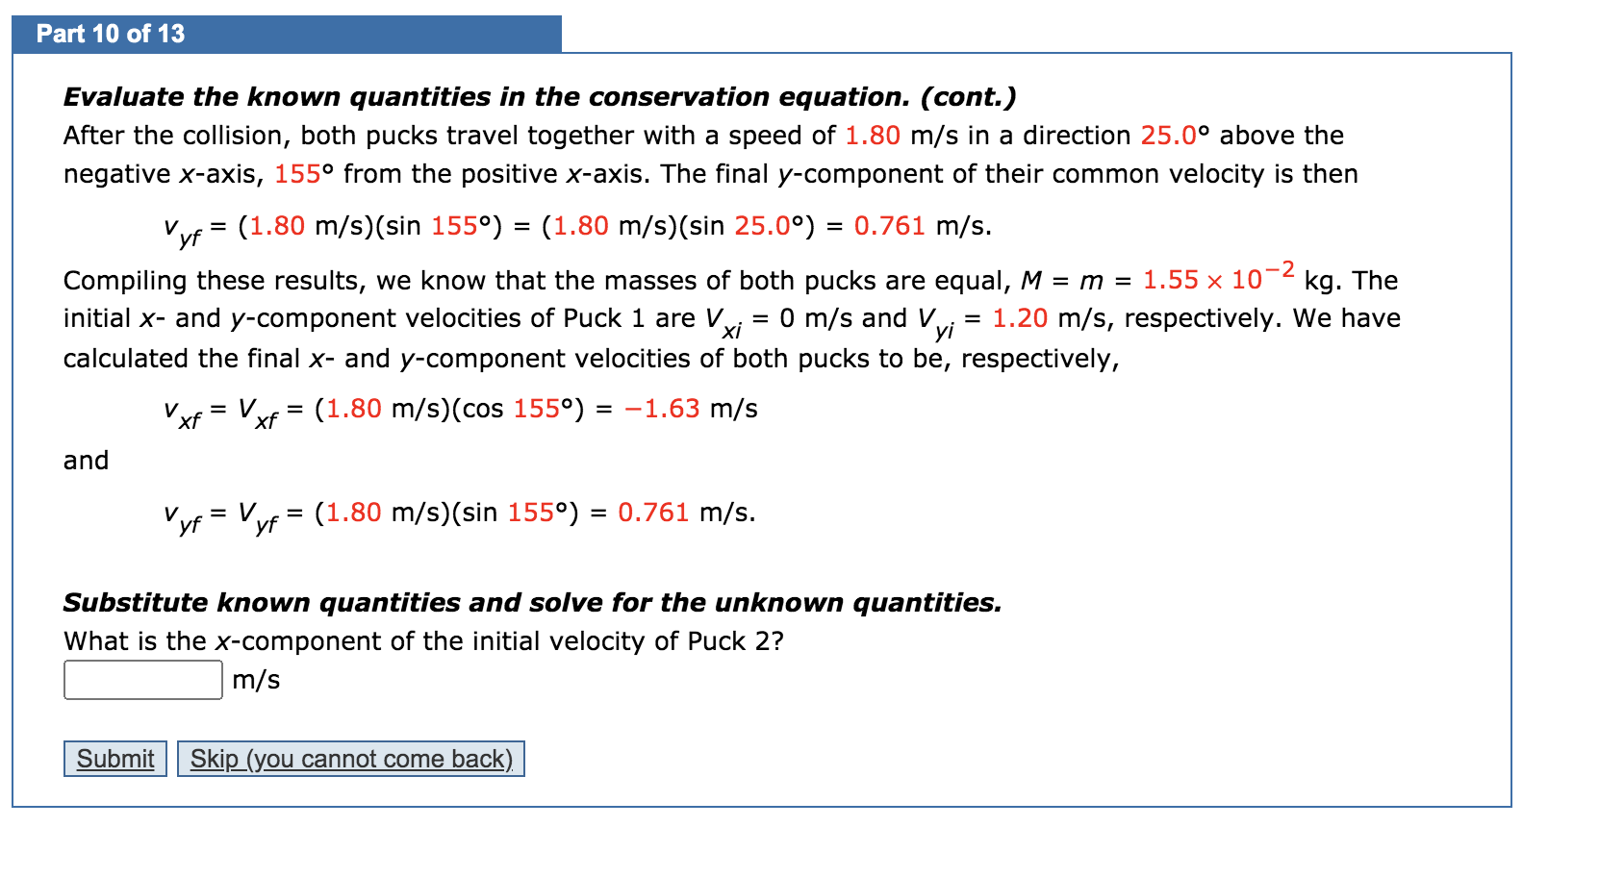Viewport: 1599px width, 877px height.
Task: Click the m/s label beside the answer box
Action: coord(254,680)
